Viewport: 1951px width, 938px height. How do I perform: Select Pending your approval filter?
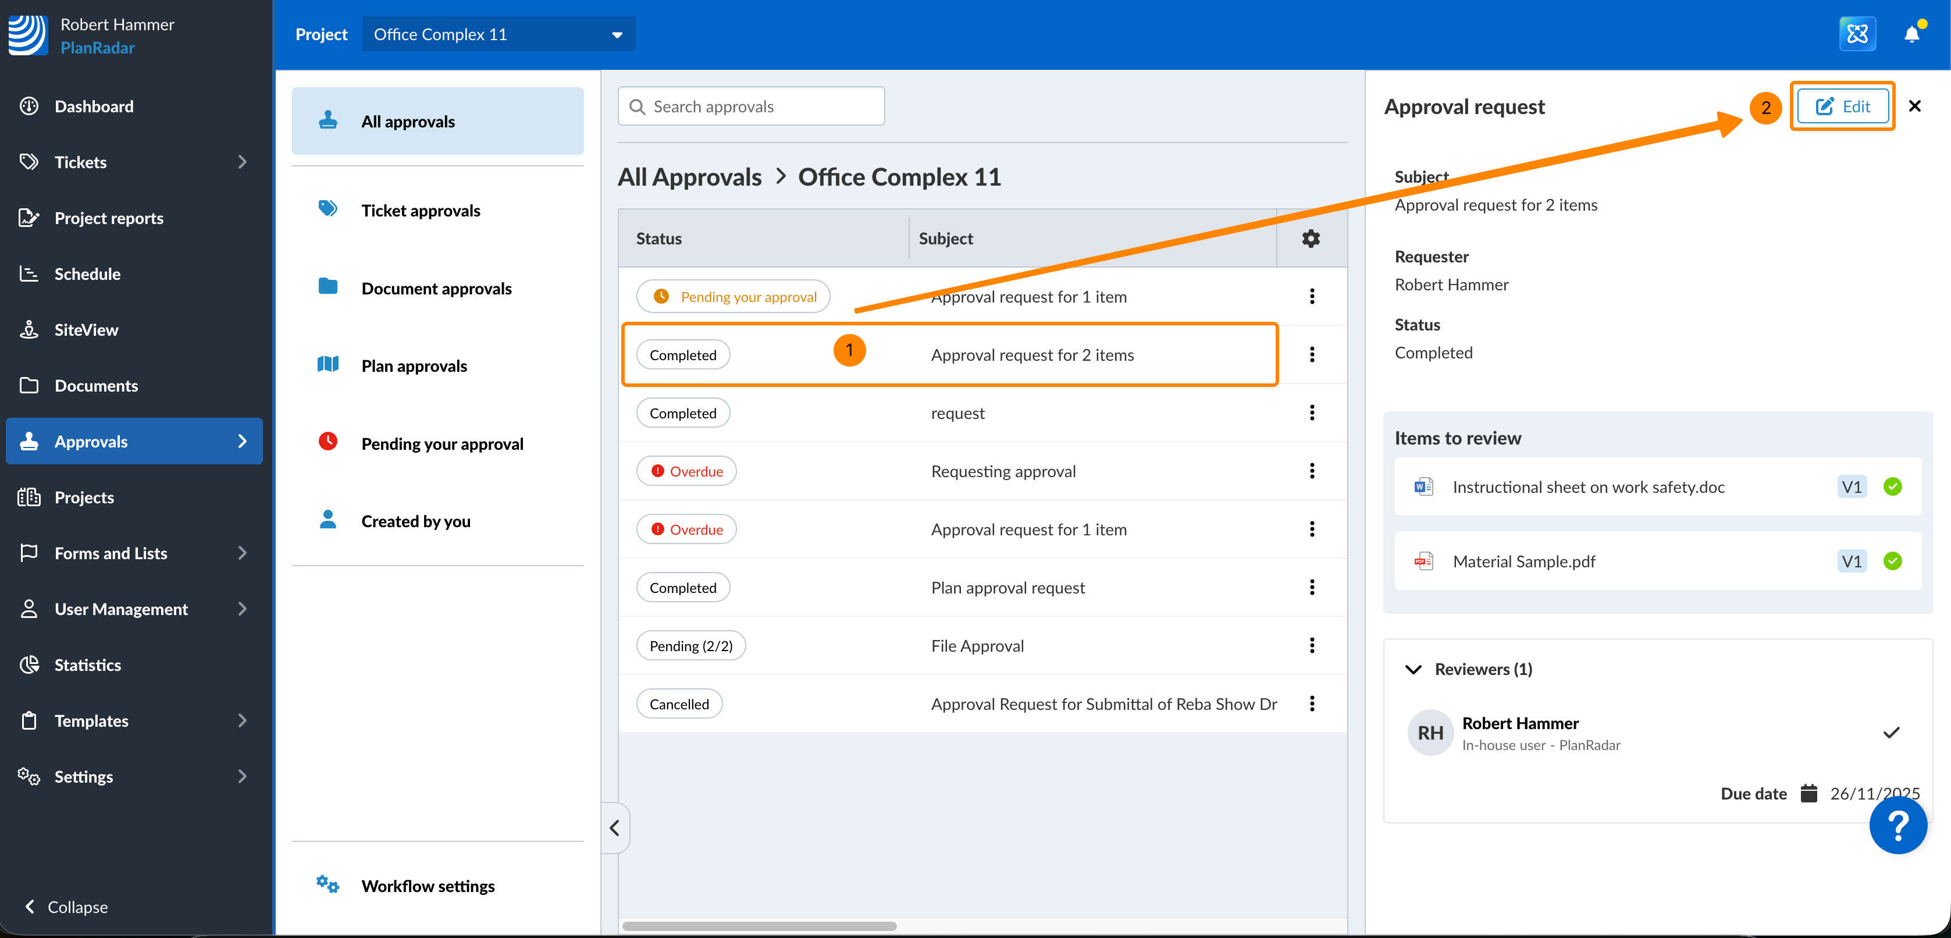[x=442, y=444]
